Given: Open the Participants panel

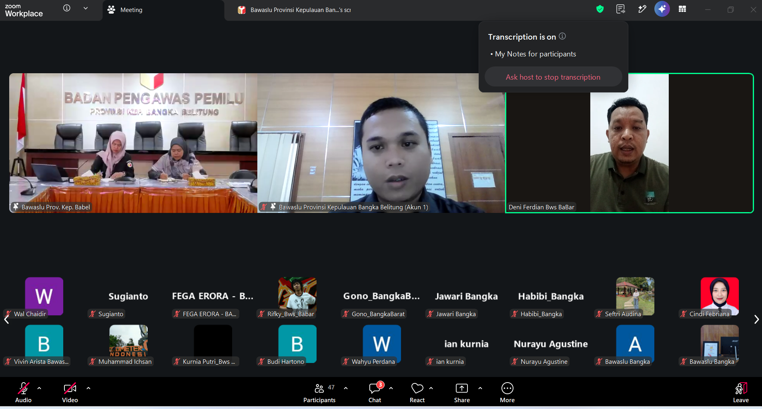Looking at the screenshot, I should coord(319,392).
